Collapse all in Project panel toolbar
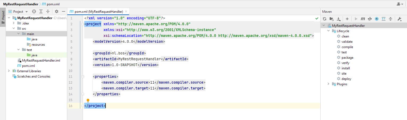Image resolution: width=407 pixels, height=120 pixels. (x=48, y=11)
